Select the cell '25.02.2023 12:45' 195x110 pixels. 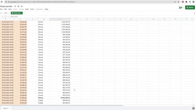point(7,95)
